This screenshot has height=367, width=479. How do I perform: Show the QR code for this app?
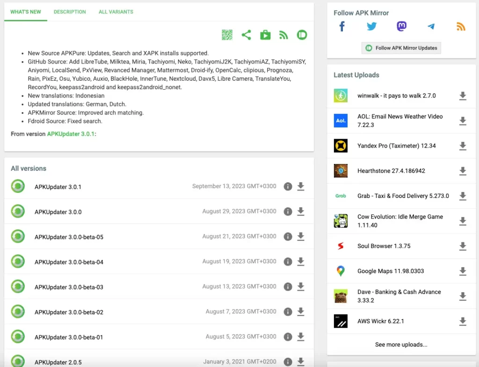[227, 35]
